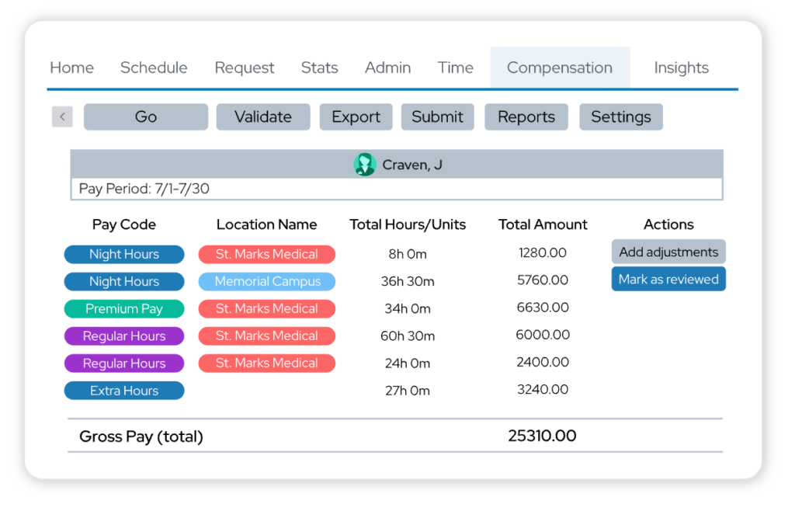Screen dimensions: 795x518
Task: Export the compensation data
Action: (x=356, y=117)
